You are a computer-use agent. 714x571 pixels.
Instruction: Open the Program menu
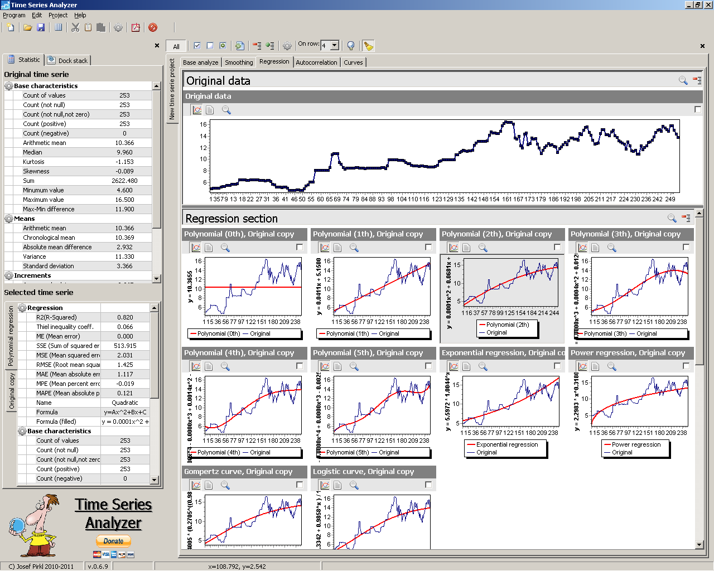(14, 15)
